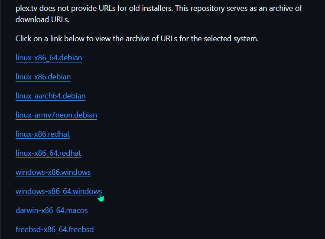Click the windows-x86_64.windows link
Screen dimensions: 325x239
[58, 191]
